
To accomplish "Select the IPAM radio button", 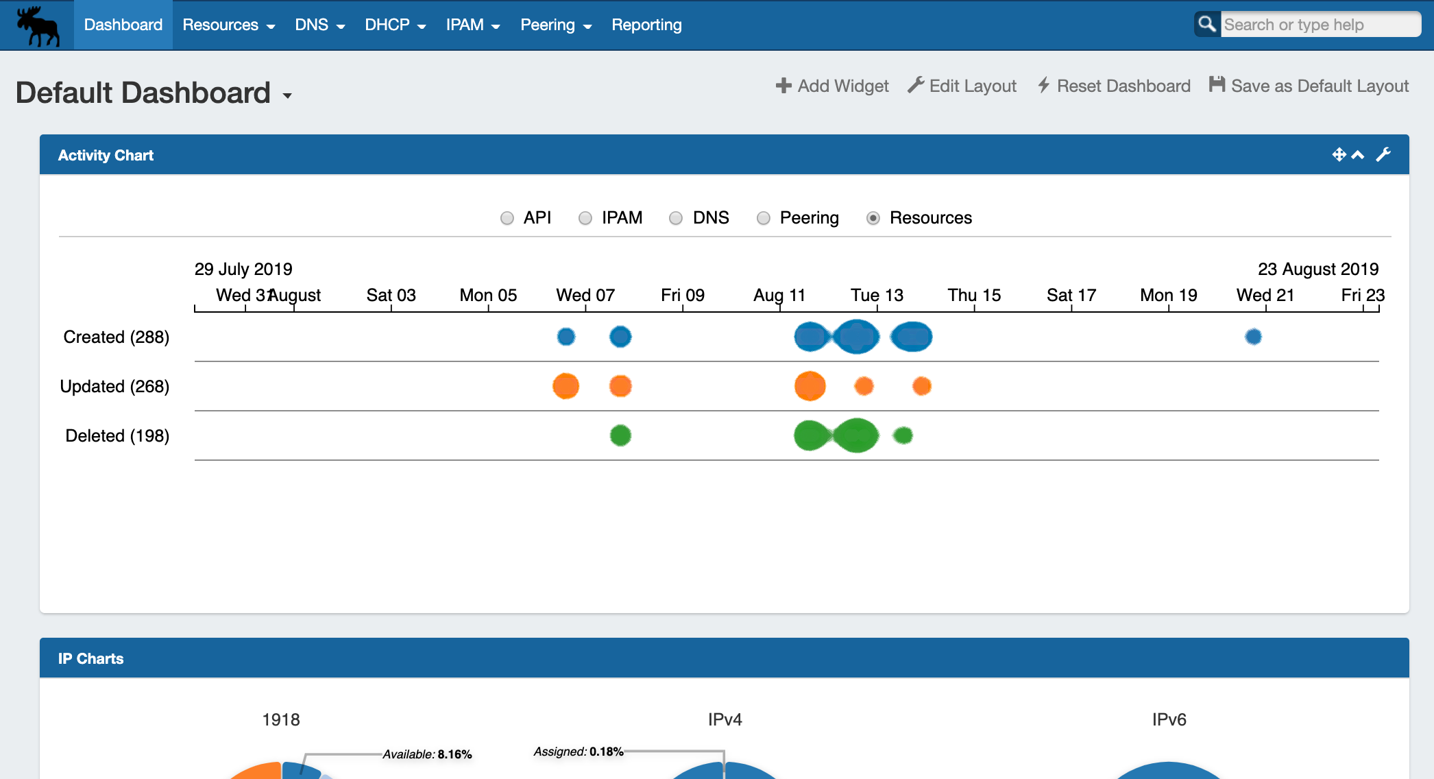I will tap(585, 218).
